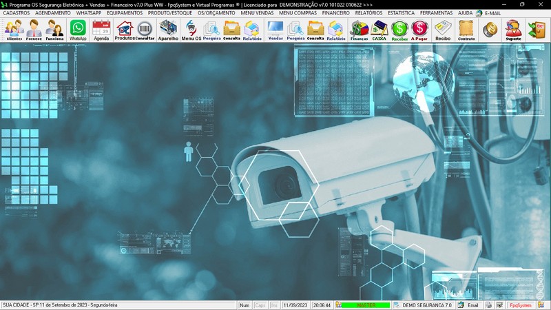
Task: Click the computer icon beside FpqSystem
Action: point(500,305)
